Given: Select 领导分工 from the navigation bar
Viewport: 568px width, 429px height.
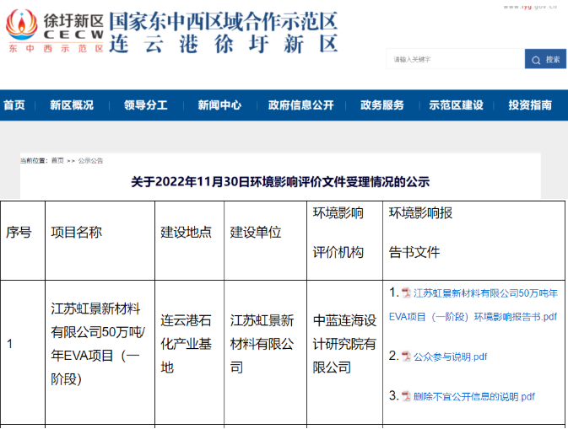Looking at the screenshot, I should pos(146,105).
